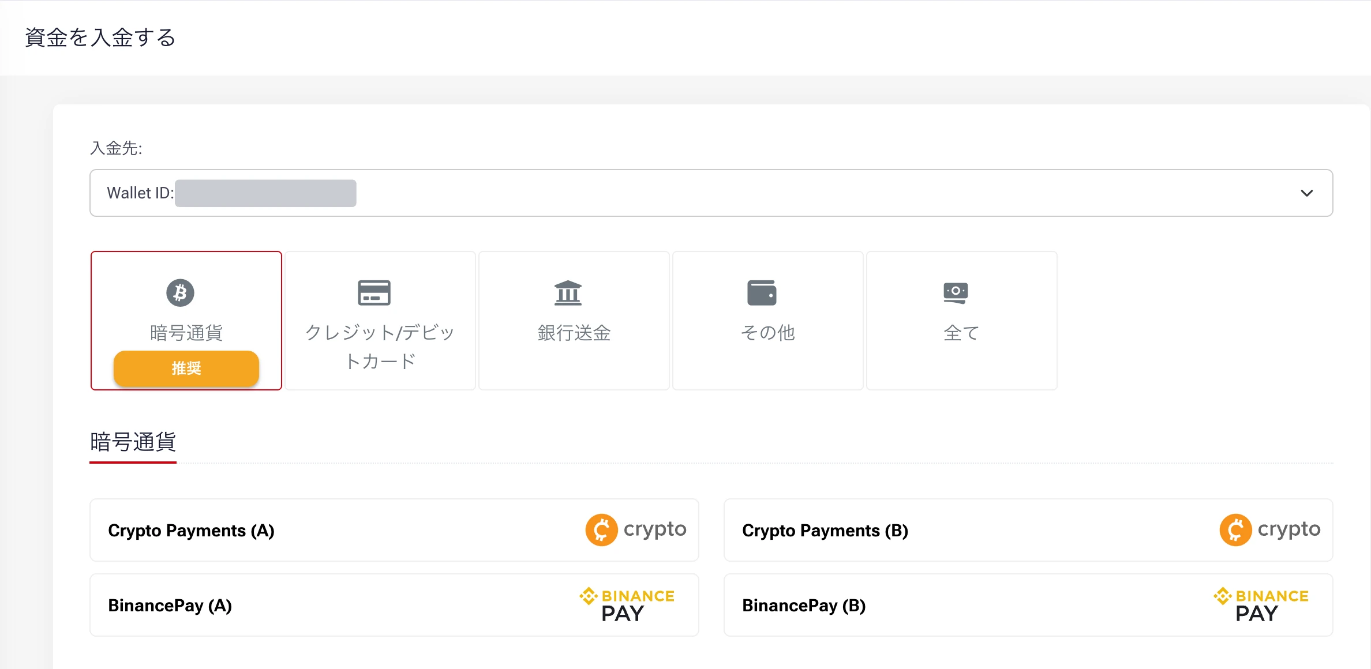Screen dimensions: 1371x669
Task: Show 全て payment methods
Action: click(962, 321)
